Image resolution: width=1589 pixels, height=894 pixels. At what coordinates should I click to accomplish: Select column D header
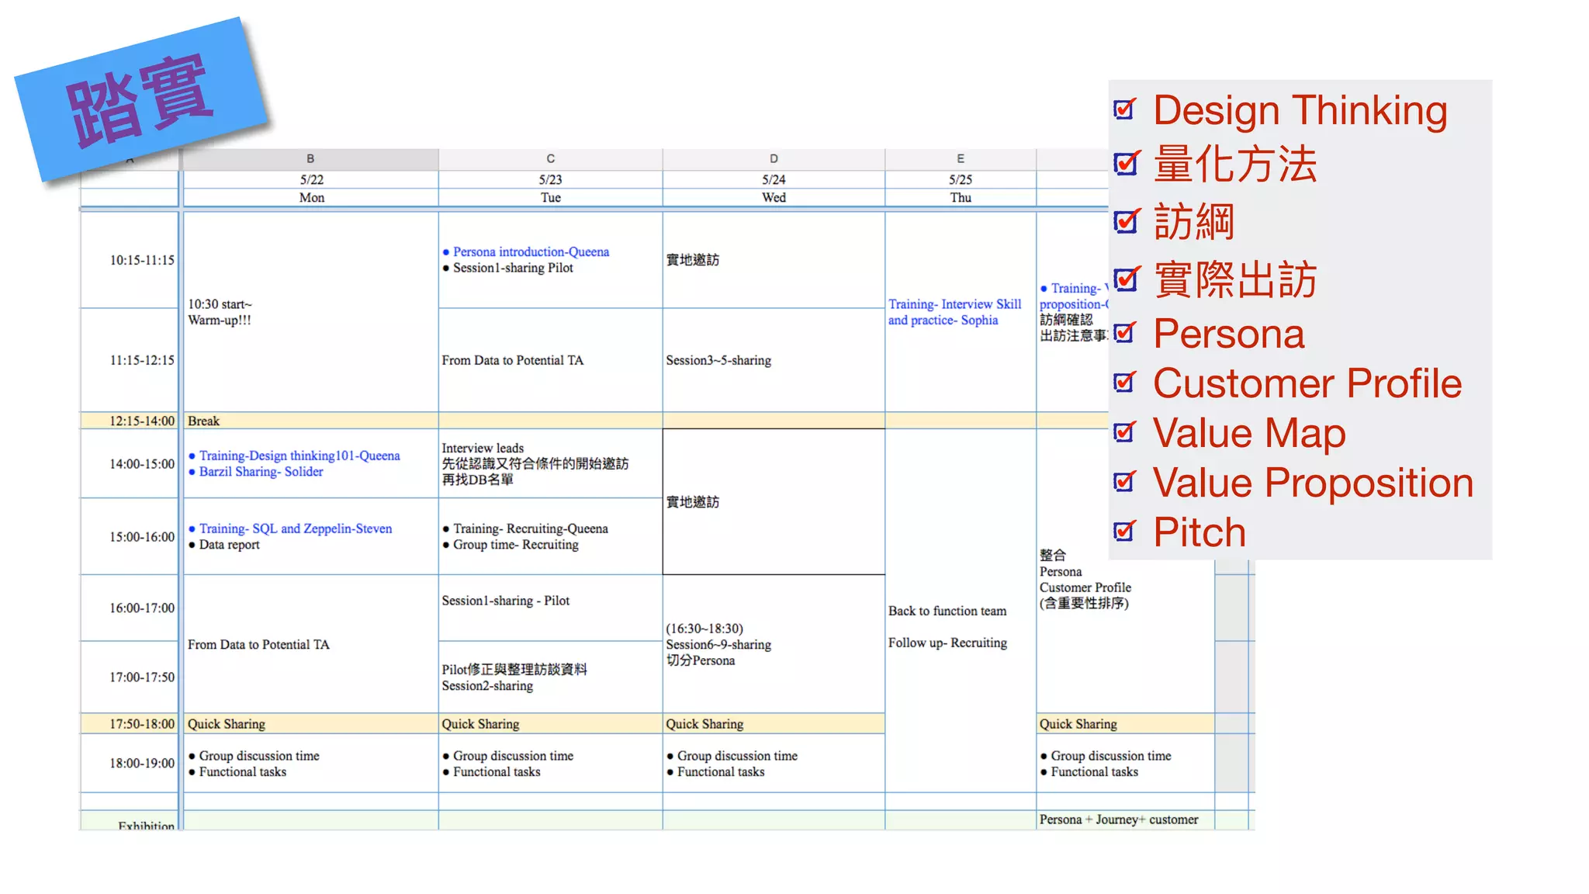click(x=774, y=158)
